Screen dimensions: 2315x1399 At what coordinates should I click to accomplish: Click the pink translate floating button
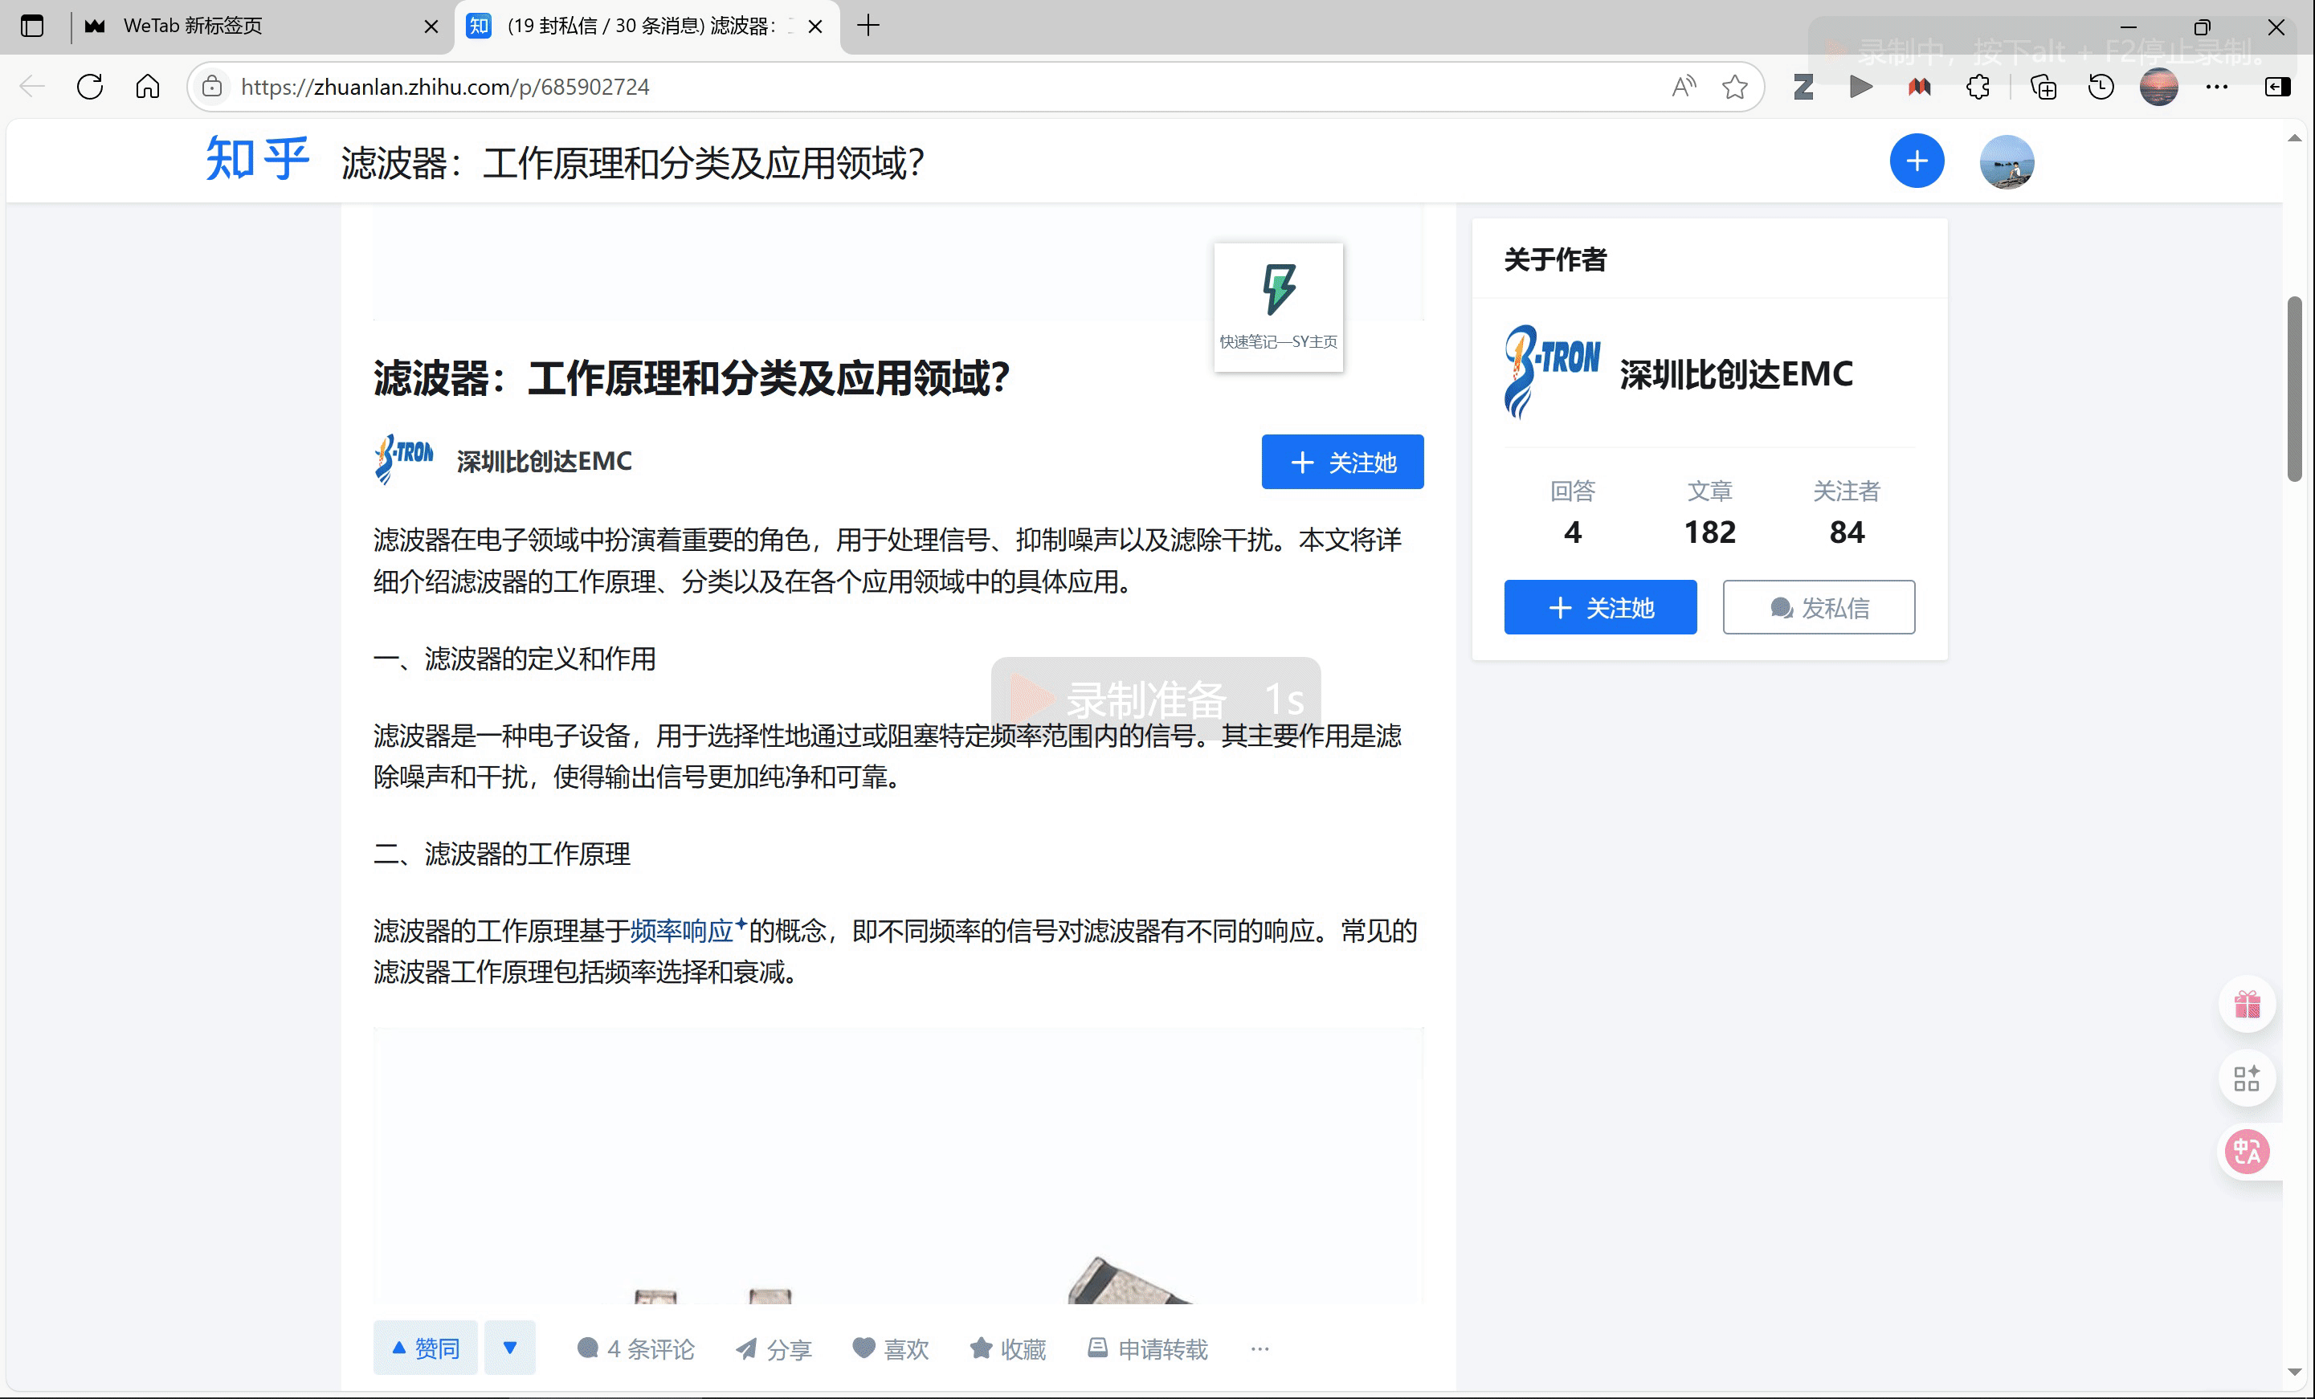2247,1151
